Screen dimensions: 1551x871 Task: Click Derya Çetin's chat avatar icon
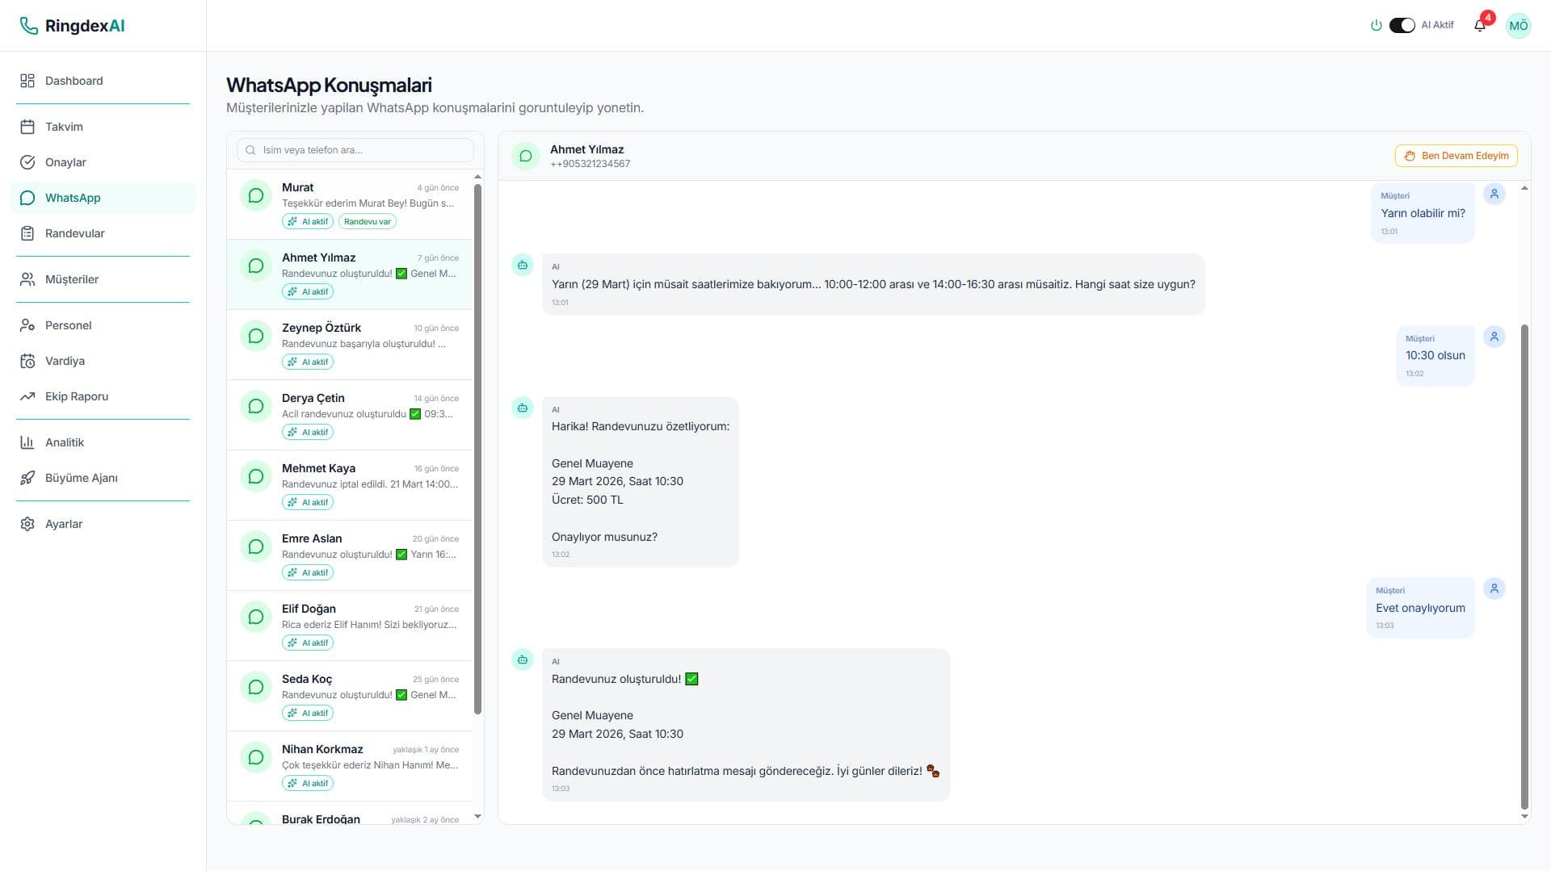pos(256,406)
